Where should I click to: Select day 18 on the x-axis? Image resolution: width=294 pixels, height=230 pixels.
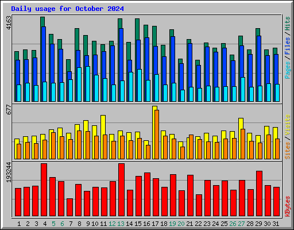[x=164, y=224]
